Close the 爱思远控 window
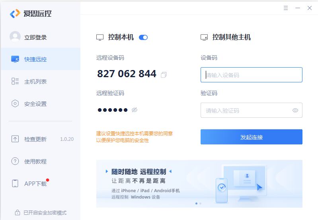The image size is (318, 220). 310,8
